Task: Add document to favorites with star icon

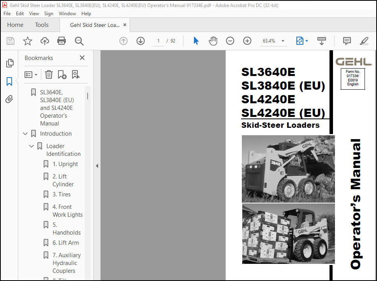Action: (x=27, y=41)
